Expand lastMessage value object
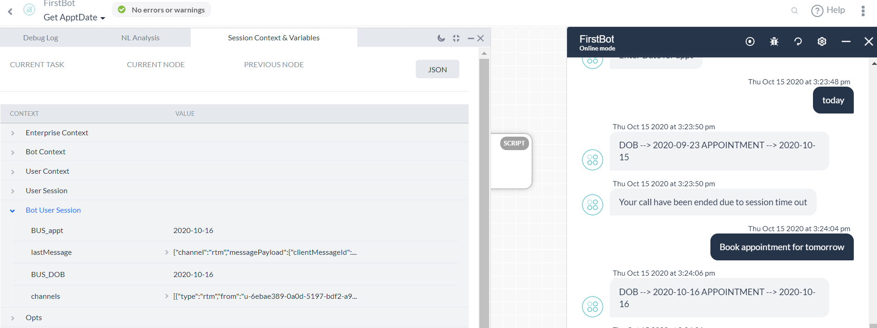877x328 pixels. pos(167,252)
